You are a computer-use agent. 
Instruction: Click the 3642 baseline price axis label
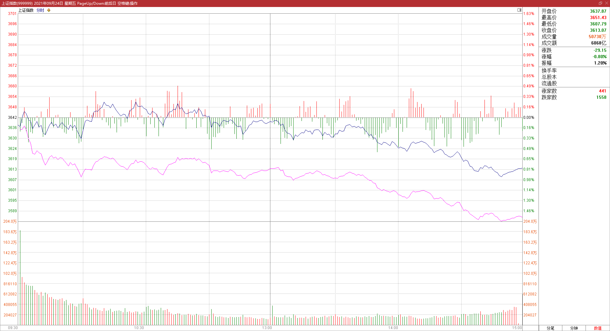click(x=12, y=118)
